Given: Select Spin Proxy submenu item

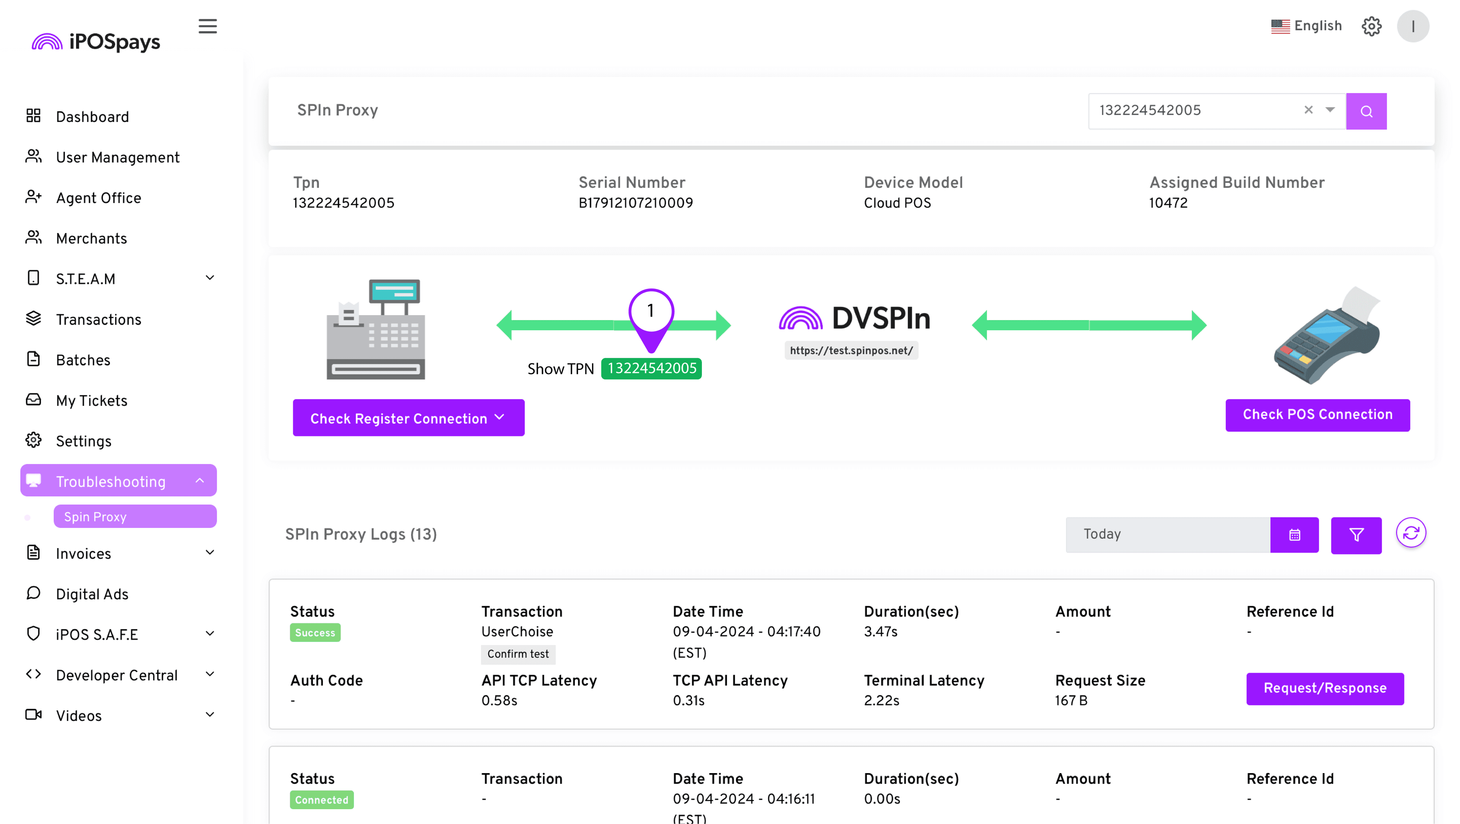Looking at the screenshot, I should (x=135, y=517).
